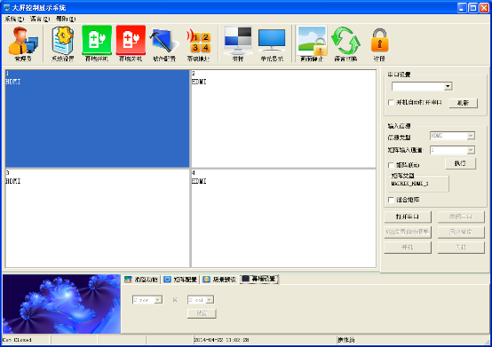Image resolution: width=492 pixels, height=347 pixels.
Task: Click the refresh button beside auto-open checkbox
Action: coord(463,103)
